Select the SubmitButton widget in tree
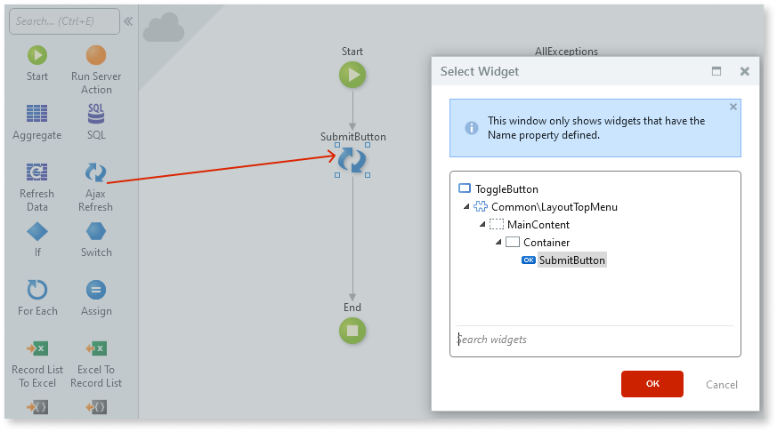 tap(571, 260)
